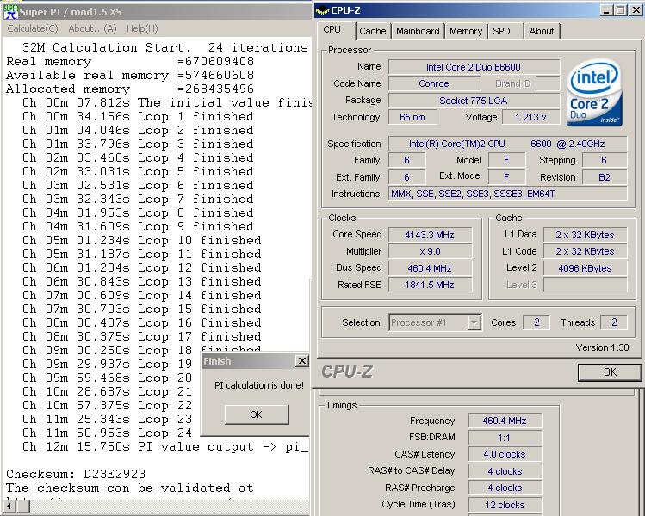Click the Name field Intel Core 2 Duo E6600
This screenshot has height=516, width=645.
474,67
